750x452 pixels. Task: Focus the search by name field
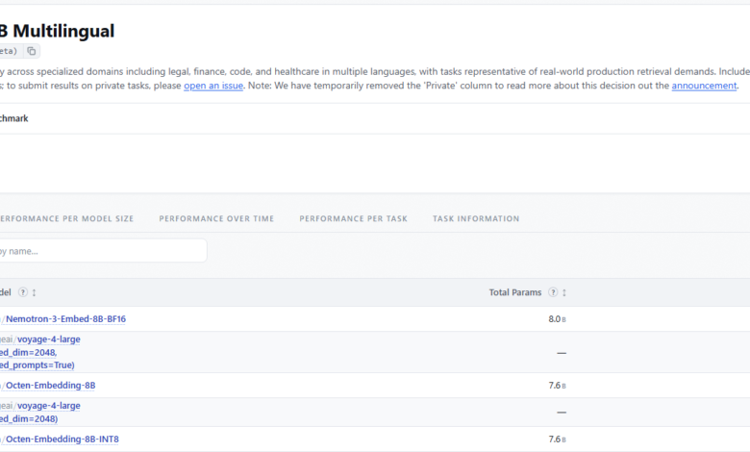[103, 251]
